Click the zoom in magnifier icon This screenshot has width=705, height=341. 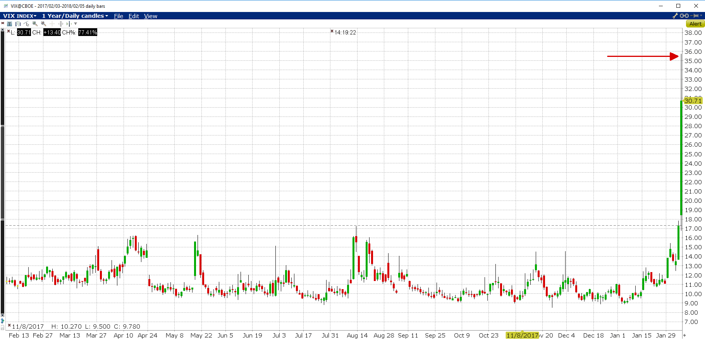tap(35, 24)
